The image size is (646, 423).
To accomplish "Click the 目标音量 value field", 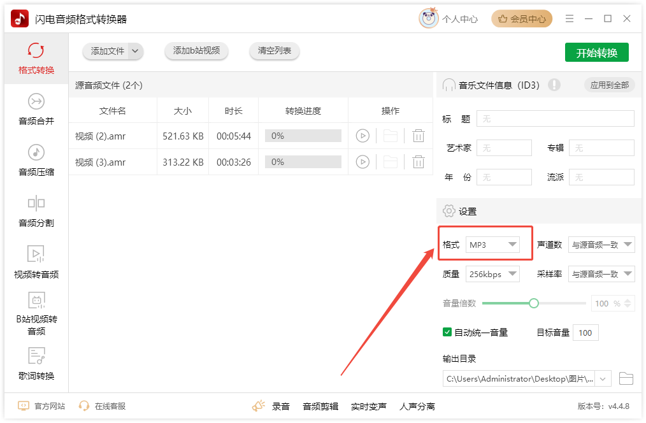I will coord(585,333).
